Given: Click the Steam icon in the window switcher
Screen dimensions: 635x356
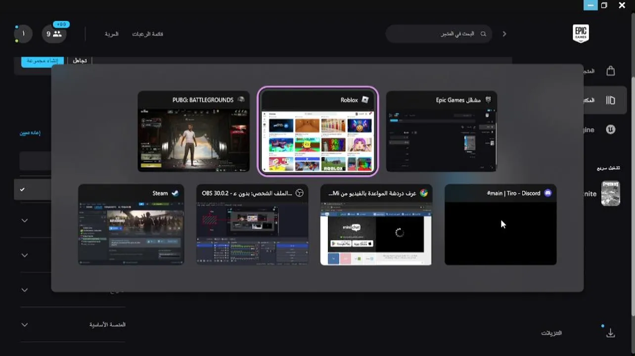Looking at the screenshot, I should point(175,193).
